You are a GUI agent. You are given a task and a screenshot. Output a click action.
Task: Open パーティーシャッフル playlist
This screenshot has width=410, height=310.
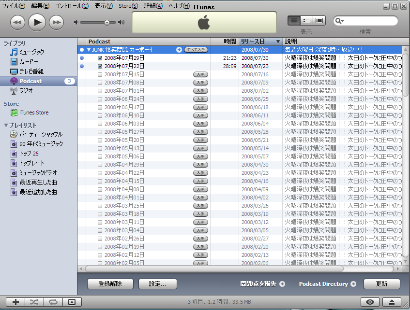coord(36,134)
